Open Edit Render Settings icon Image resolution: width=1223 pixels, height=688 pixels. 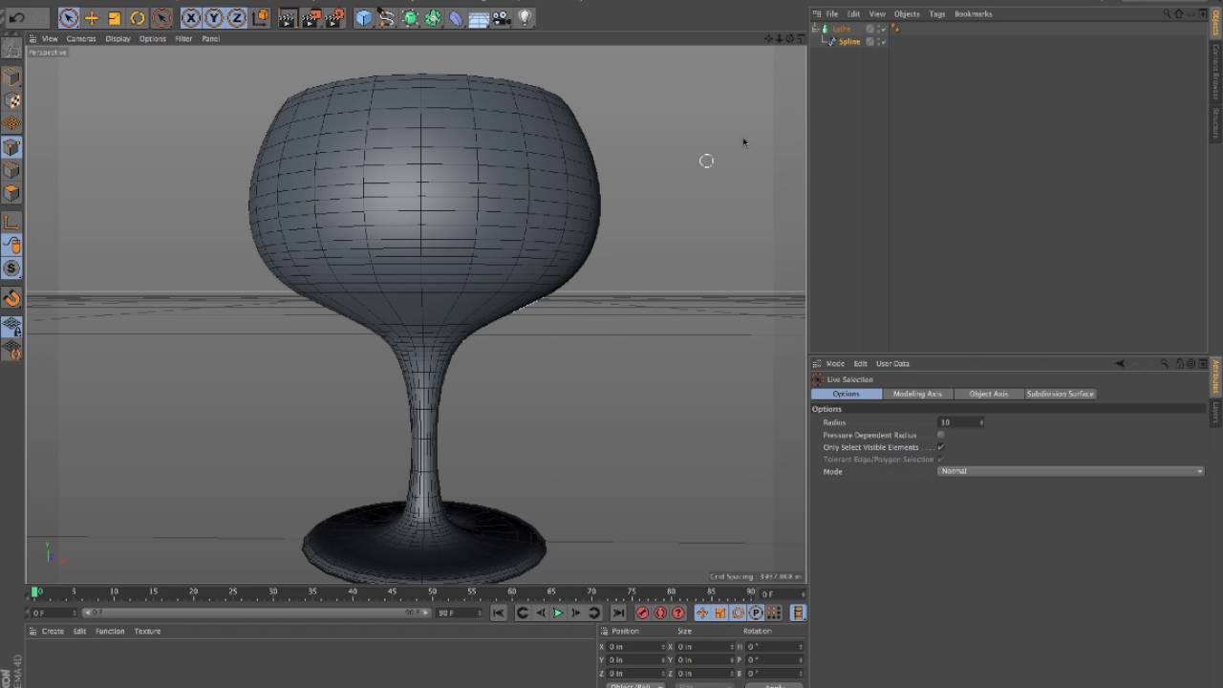(x=333, y=17)
